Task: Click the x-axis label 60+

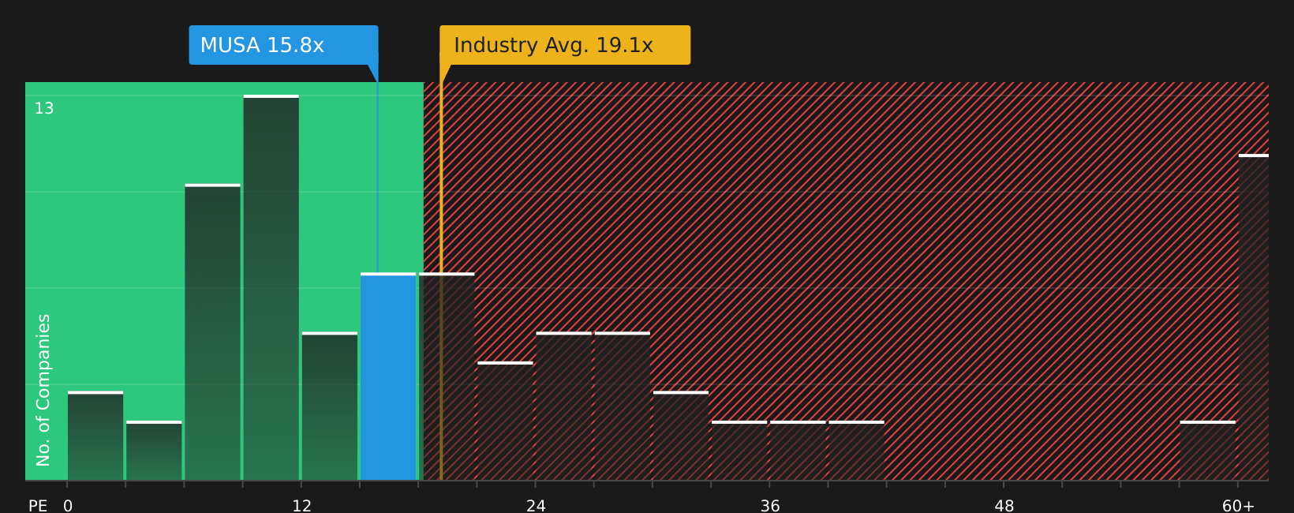Action: tap(1238, 506)
